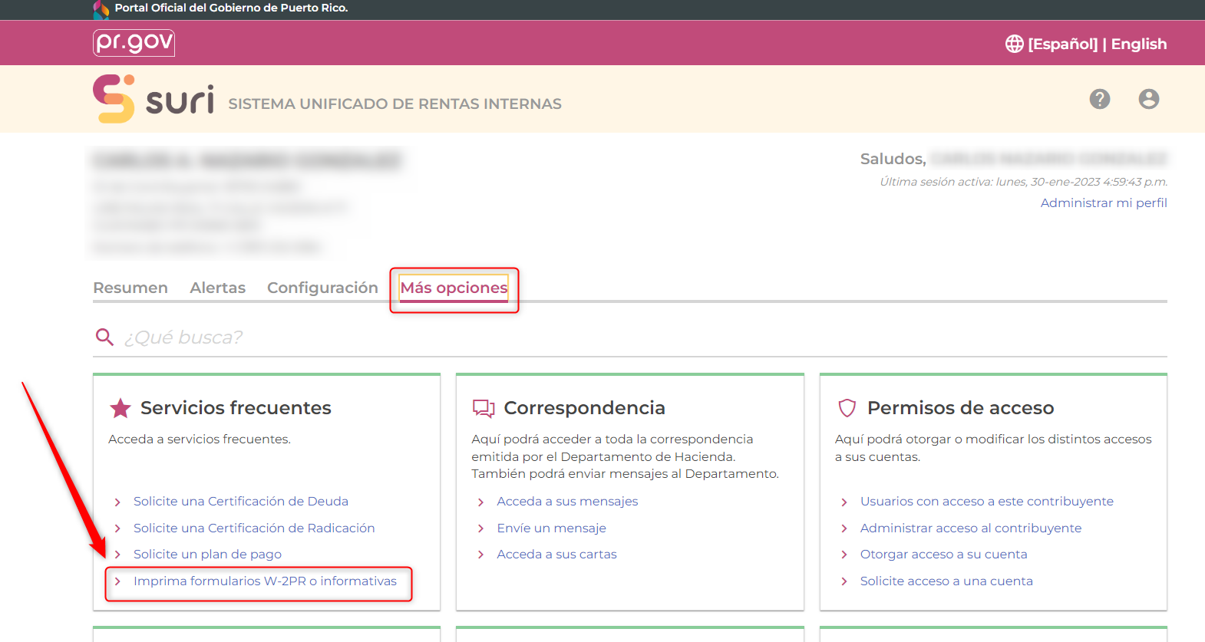Click the SURI logo
Viewport: 1205px width, 642px height.
(x=154, y=99)
